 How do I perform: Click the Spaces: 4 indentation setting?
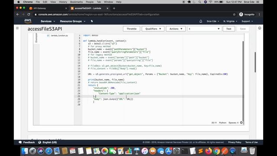233,123
